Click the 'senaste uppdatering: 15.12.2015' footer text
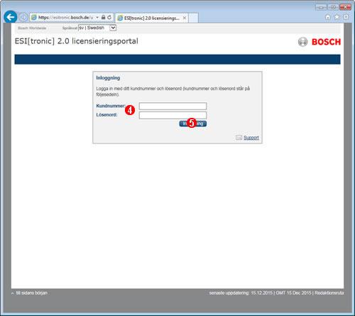Screen dimensions: 355x316 pyautogui.click(x=241, y=293)
